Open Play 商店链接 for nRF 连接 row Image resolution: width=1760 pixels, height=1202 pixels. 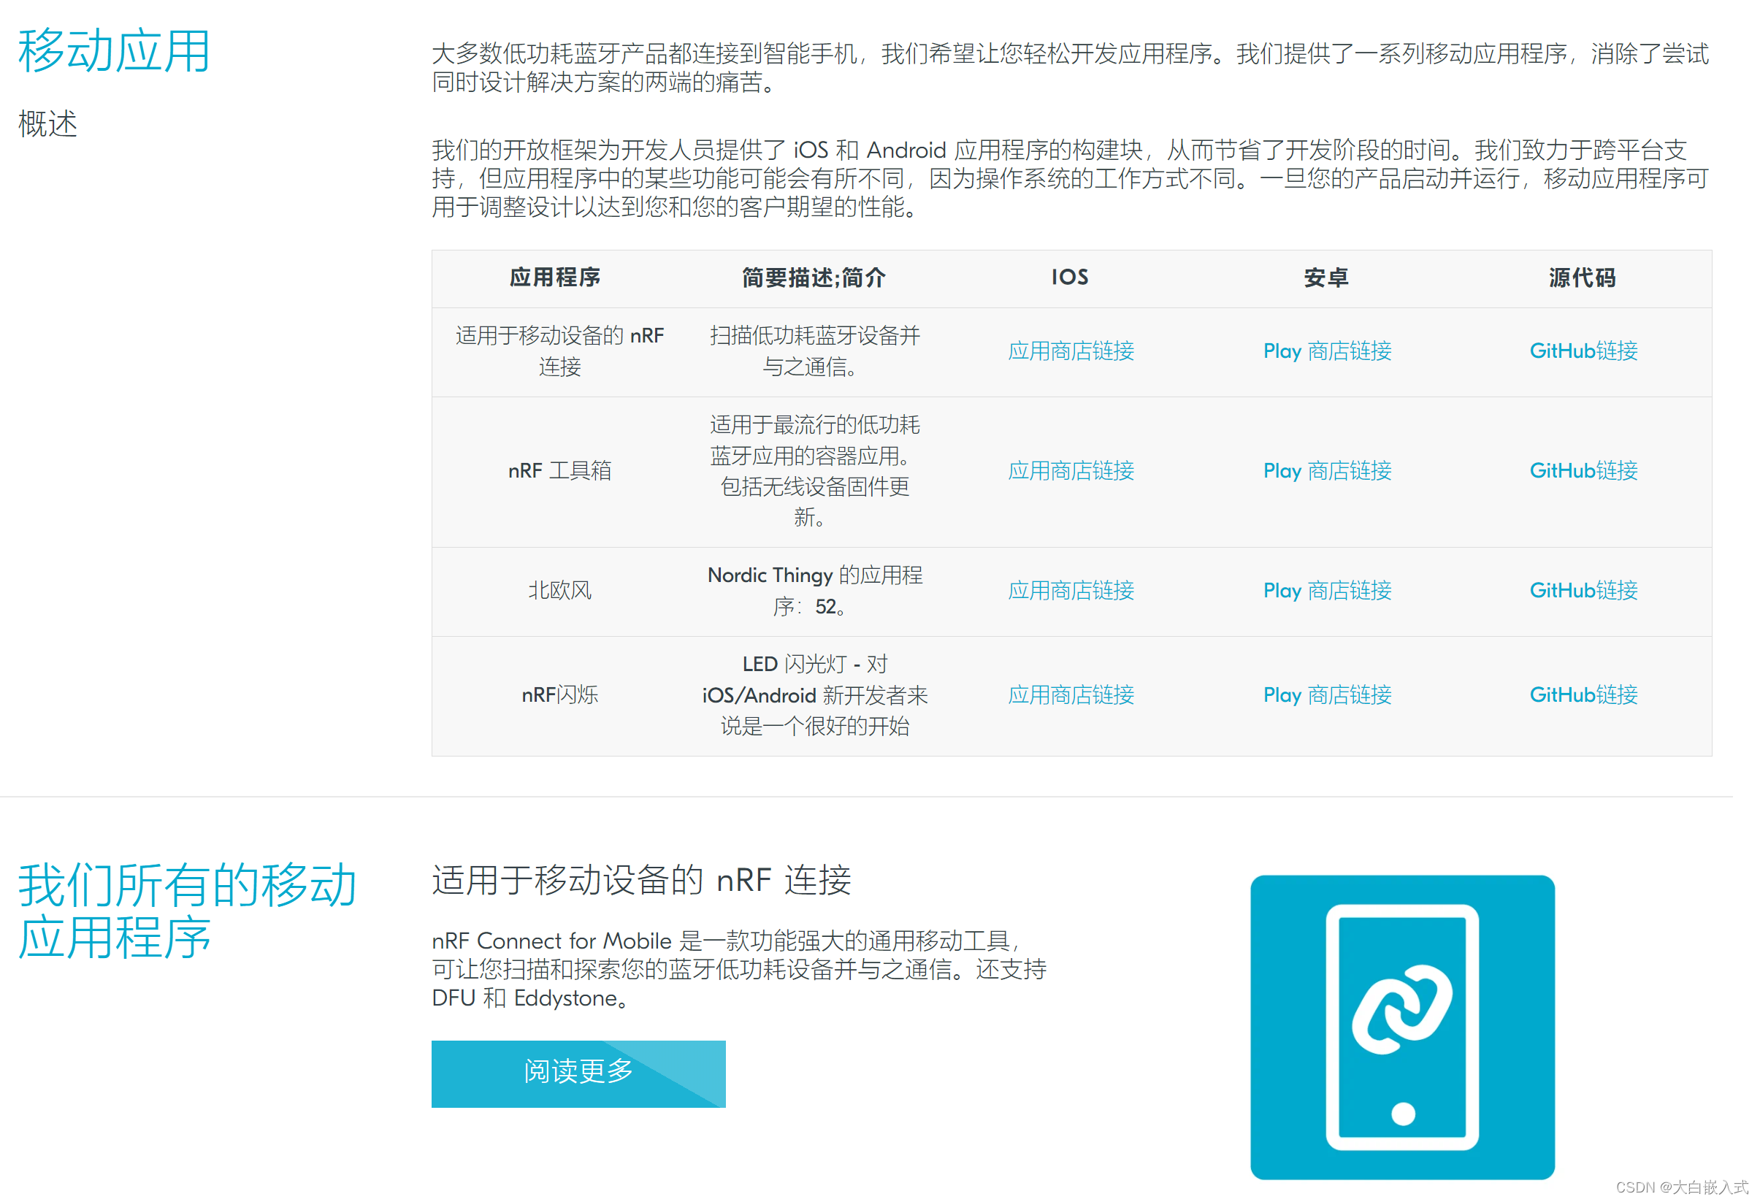pyautogui.click(x=1326, y=351)
